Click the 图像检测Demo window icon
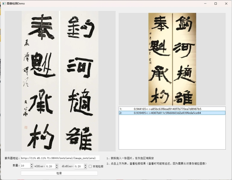Screen dimensions: 232x180 tap(4, 3)
